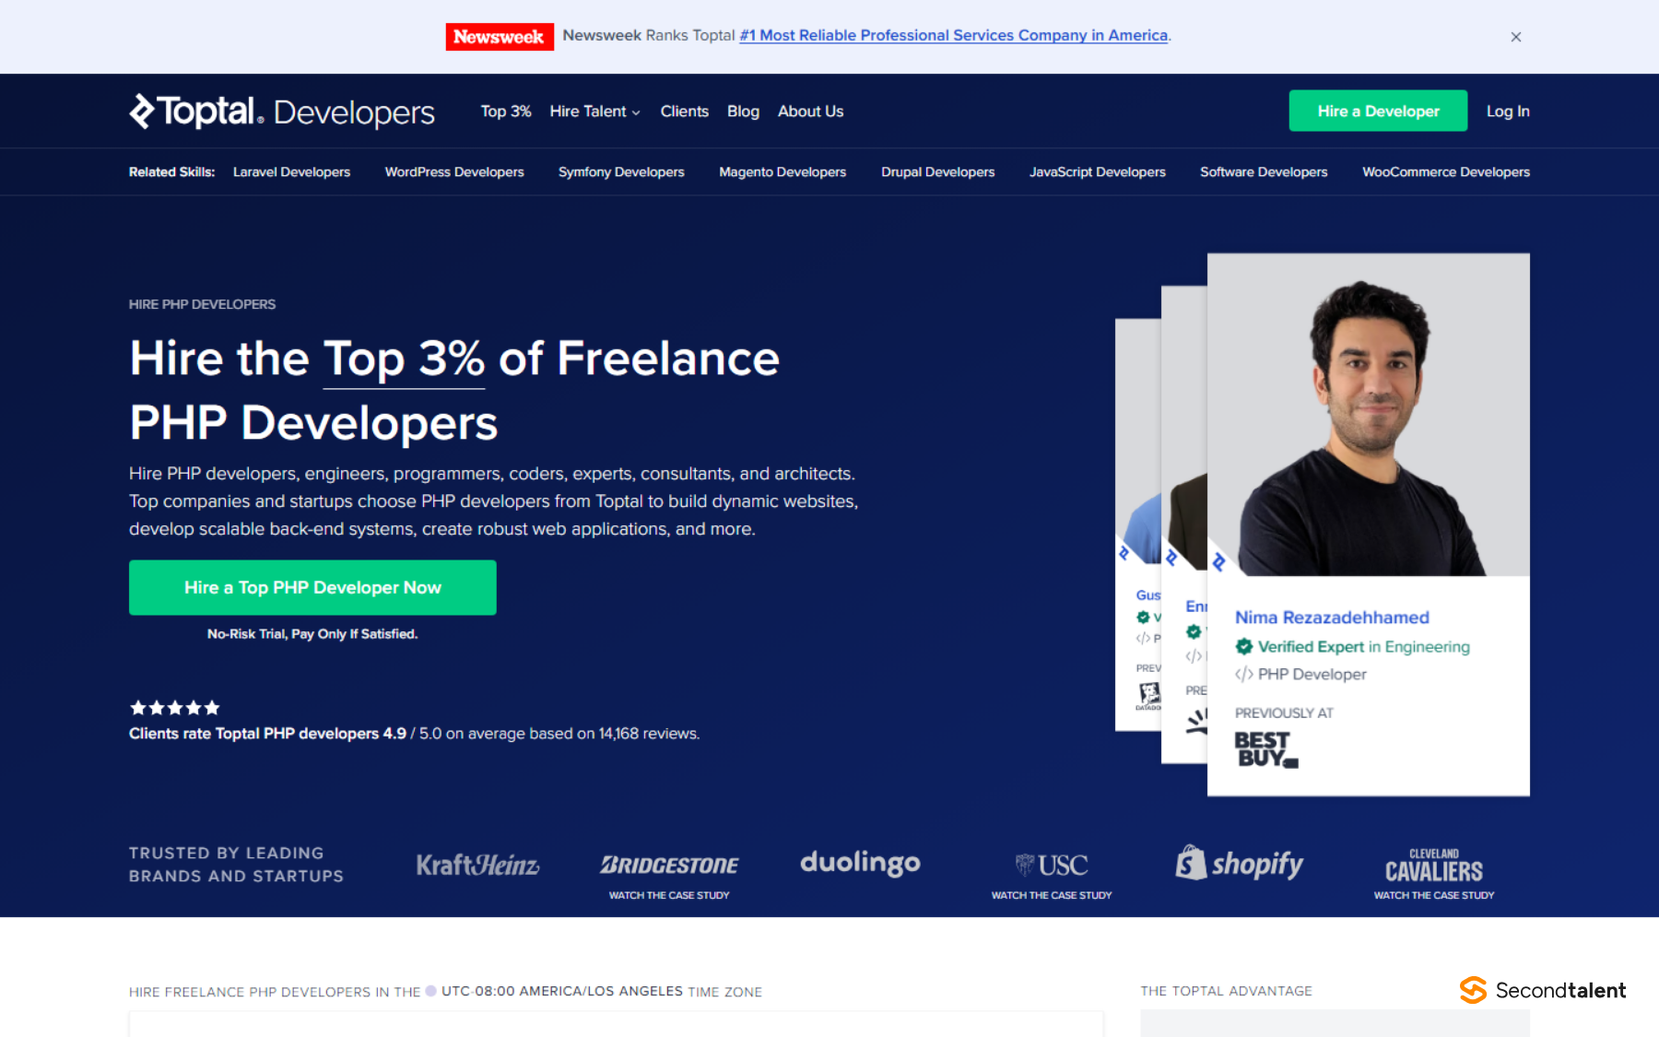1659x1037 pixels.
Task: Open the #1 Most Reliable Professional Services link
Action: click(954, 35)
